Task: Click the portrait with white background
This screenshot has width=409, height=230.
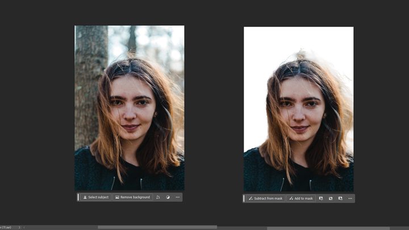Action: click(299, 109)
